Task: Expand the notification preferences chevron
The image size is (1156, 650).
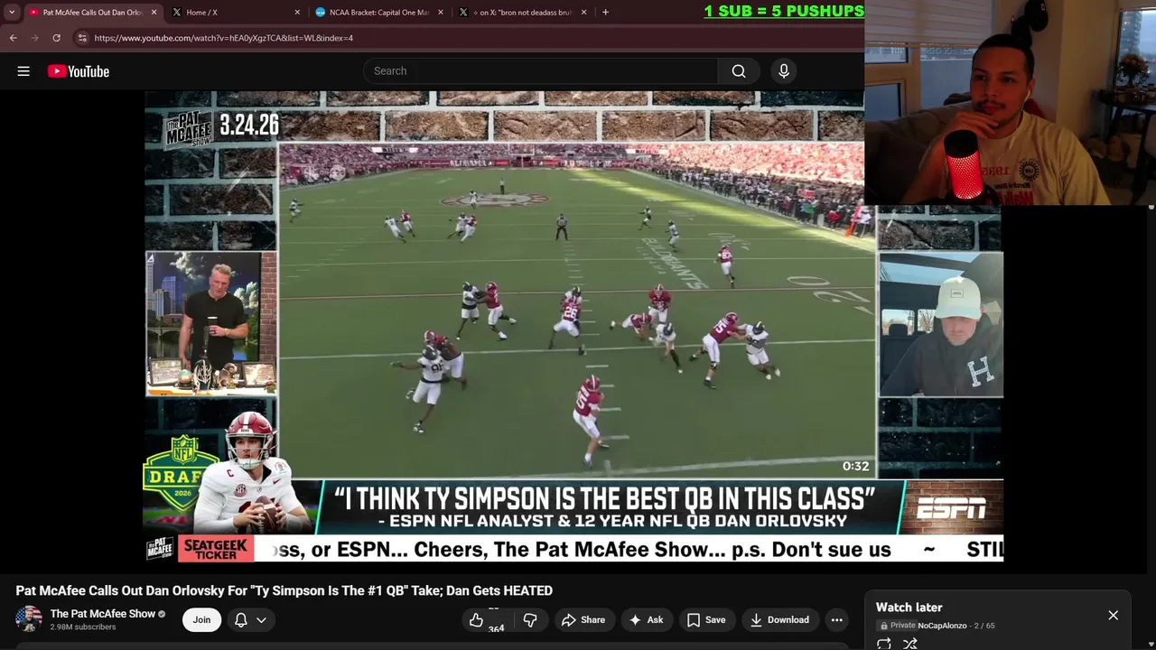Action: [261, 620]
